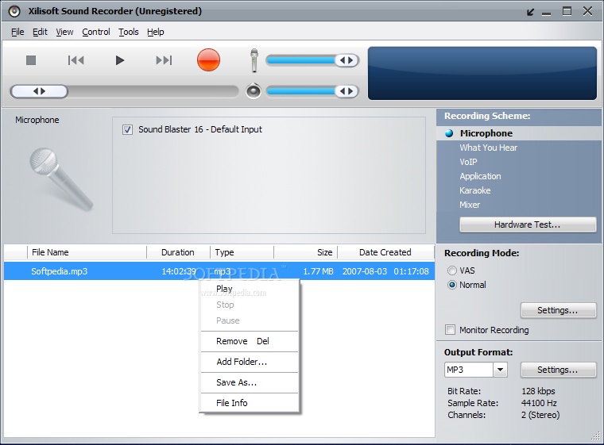Sort by Duration column header
The height and width of the screenshot is (445, 604).
(178, 252)
